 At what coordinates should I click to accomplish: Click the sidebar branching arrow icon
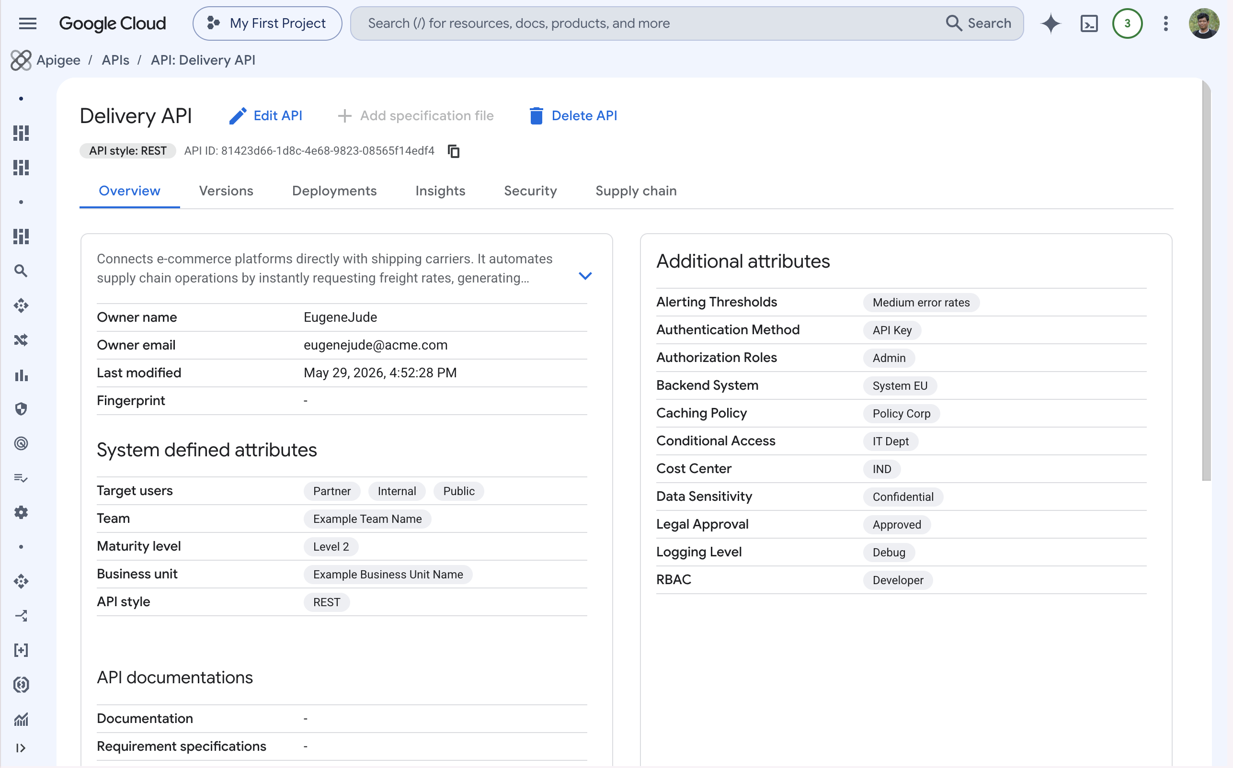21,616
